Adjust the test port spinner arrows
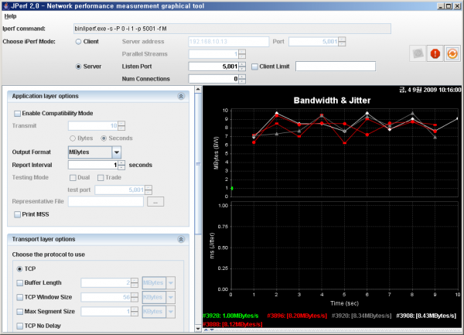Screen dimensions: 464x335 148,190
